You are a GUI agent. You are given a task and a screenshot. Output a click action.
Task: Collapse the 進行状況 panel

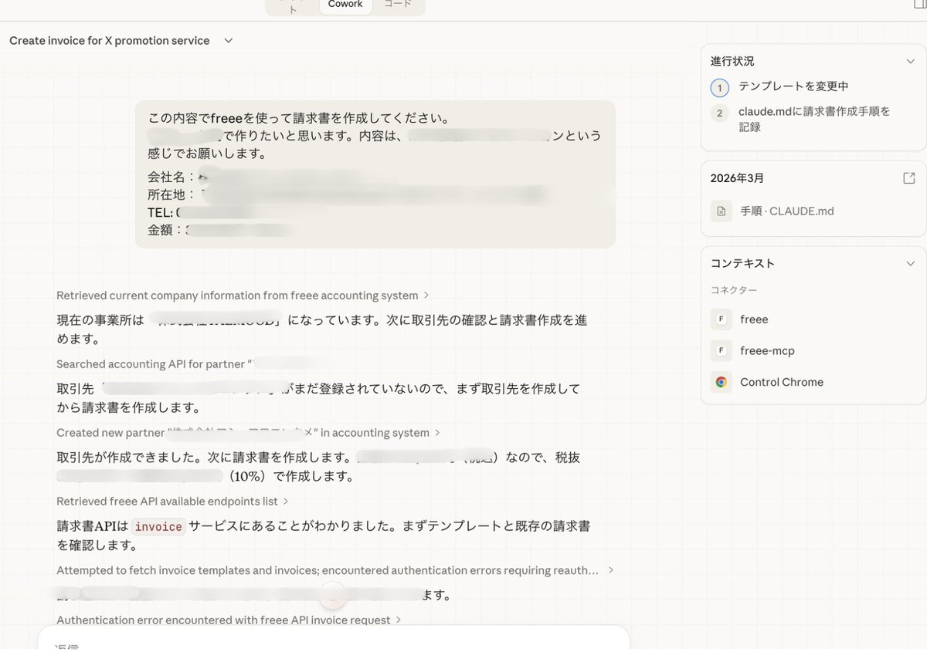(910, 61)
